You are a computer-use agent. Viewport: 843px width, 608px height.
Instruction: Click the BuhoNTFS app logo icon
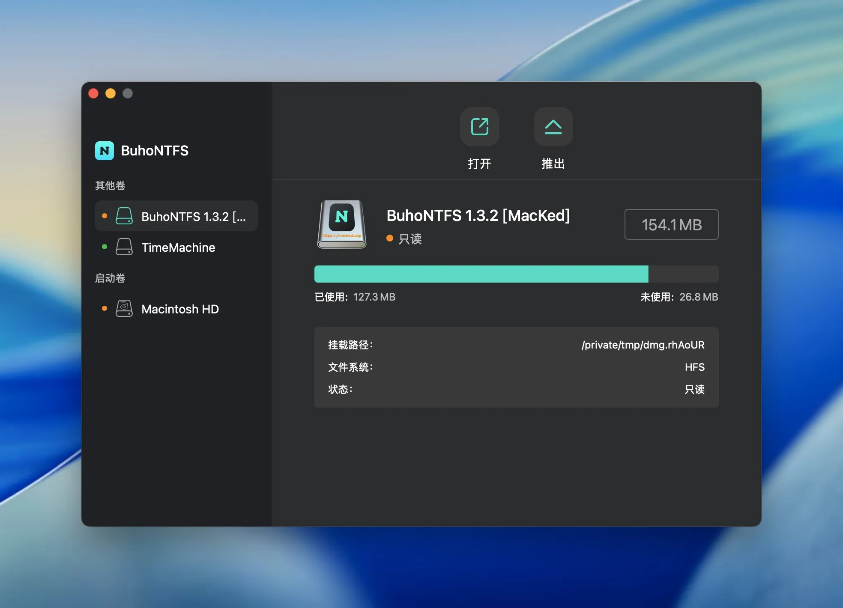point(105,151)
